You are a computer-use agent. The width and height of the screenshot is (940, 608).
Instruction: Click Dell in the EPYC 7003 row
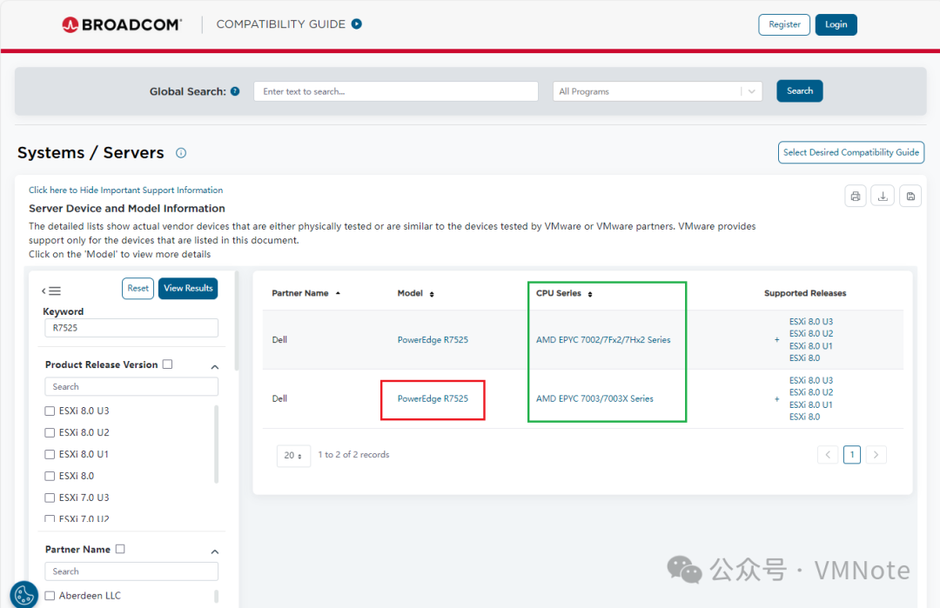click(279, 399)
